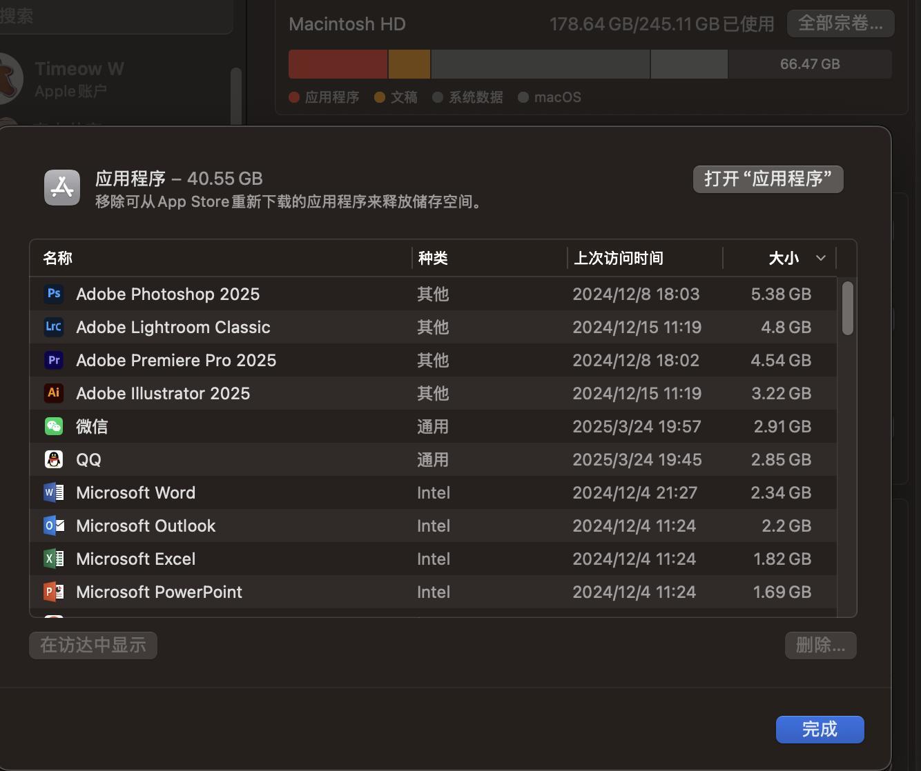This screenshot has width=921, height=771.
Task: Click the date 2025/3/24 19:45
Action: 637,459
